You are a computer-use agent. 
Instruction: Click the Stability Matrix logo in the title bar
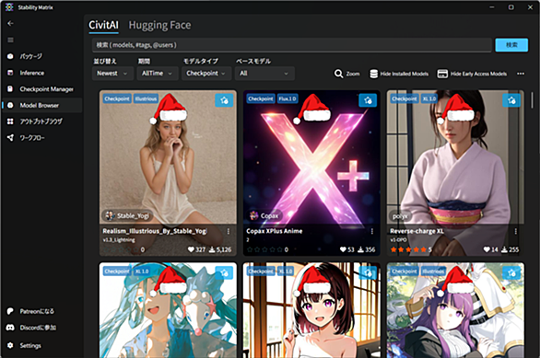[x=9, y=7]
